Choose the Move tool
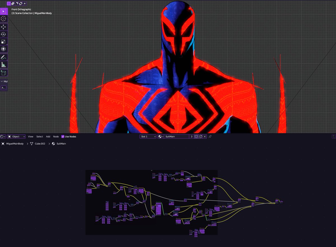This screenshot has width=336, height=247. [4, 27]
